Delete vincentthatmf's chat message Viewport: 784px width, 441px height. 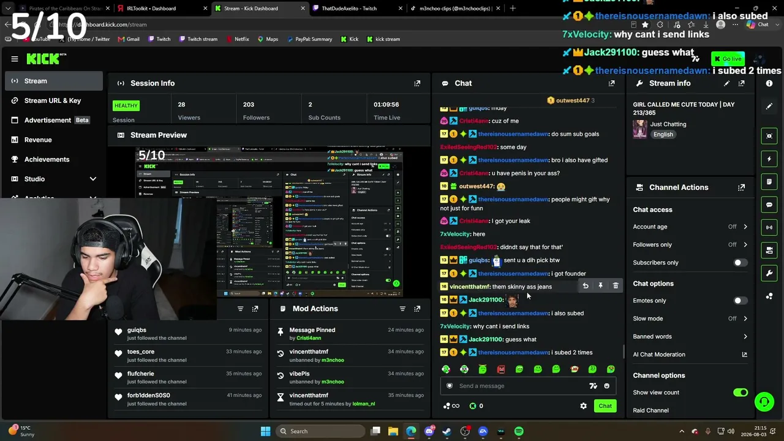tap(616, 286)
